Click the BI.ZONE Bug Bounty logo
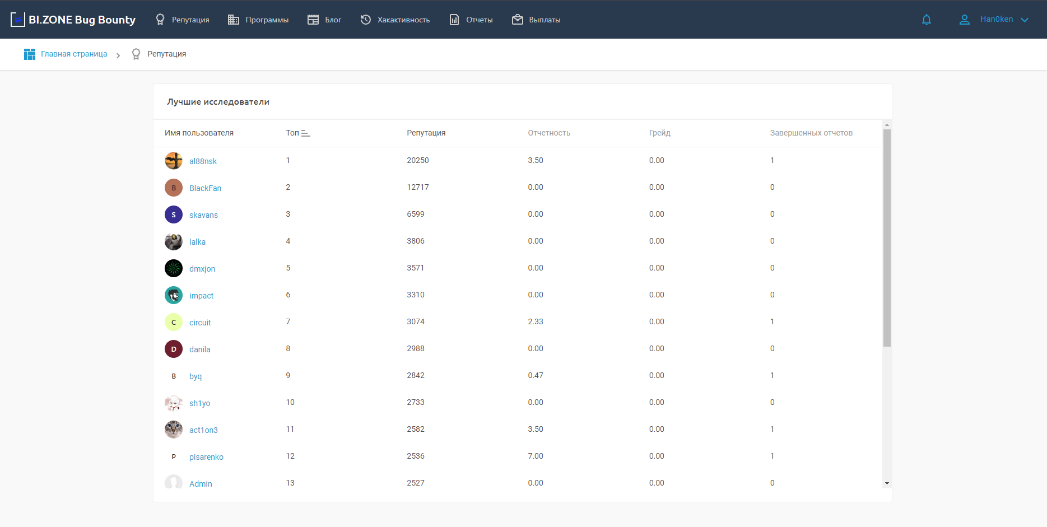This screenshot has height=527, width=1047. 73,20
